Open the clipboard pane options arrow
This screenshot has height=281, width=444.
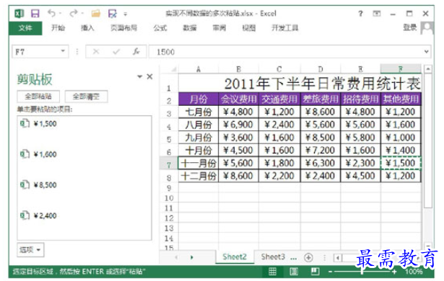pyautogui.click(x=139, y=76)
